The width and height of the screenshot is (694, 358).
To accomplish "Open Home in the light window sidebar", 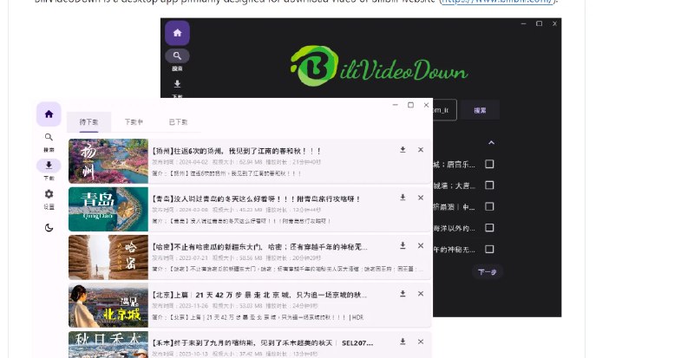I will click(x=49, y=114).
